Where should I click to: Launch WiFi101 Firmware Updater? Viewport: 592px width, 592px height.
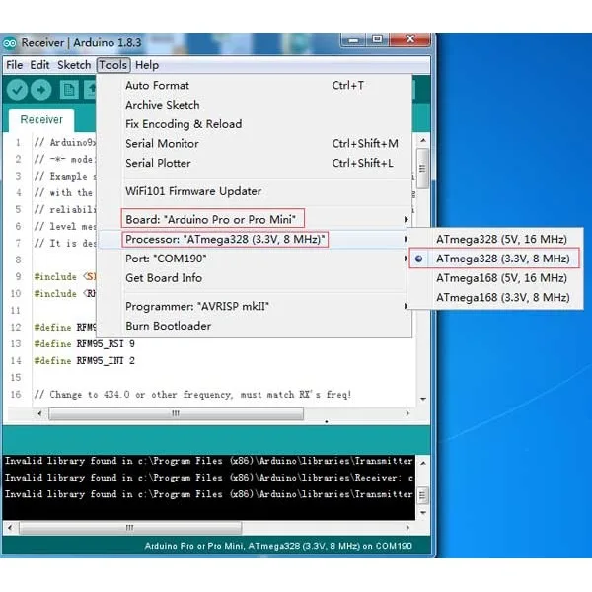[x=255, y=191]
